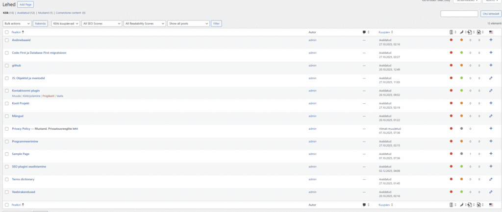This screenshot has height=212, width=502.
Task: Sort by readability feather icon in top header
Action: coord(461,32)
